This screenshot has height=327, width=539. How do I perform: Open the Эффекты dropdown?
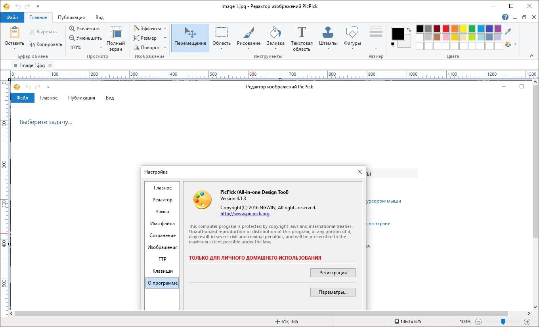150,29
